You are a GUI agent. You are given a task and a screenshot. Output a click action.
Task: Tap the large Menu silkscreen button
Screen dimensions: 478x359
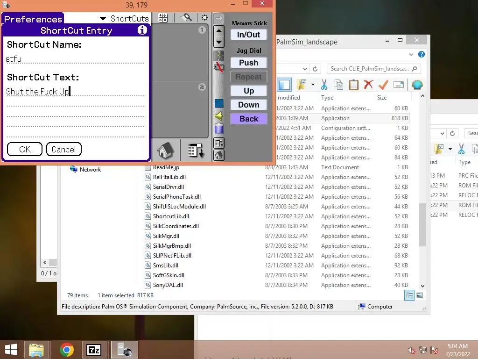click(x=196, y=151)
